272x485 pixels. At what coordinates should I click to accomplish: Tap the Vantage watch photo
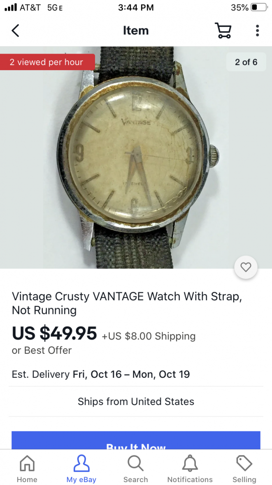pyautogui.click(x=136, y=158)
